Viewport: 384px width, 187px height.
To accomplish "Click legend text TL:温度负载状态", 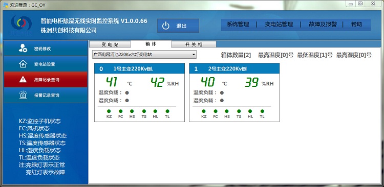I will pyautogui.click(x=39, y=157).
